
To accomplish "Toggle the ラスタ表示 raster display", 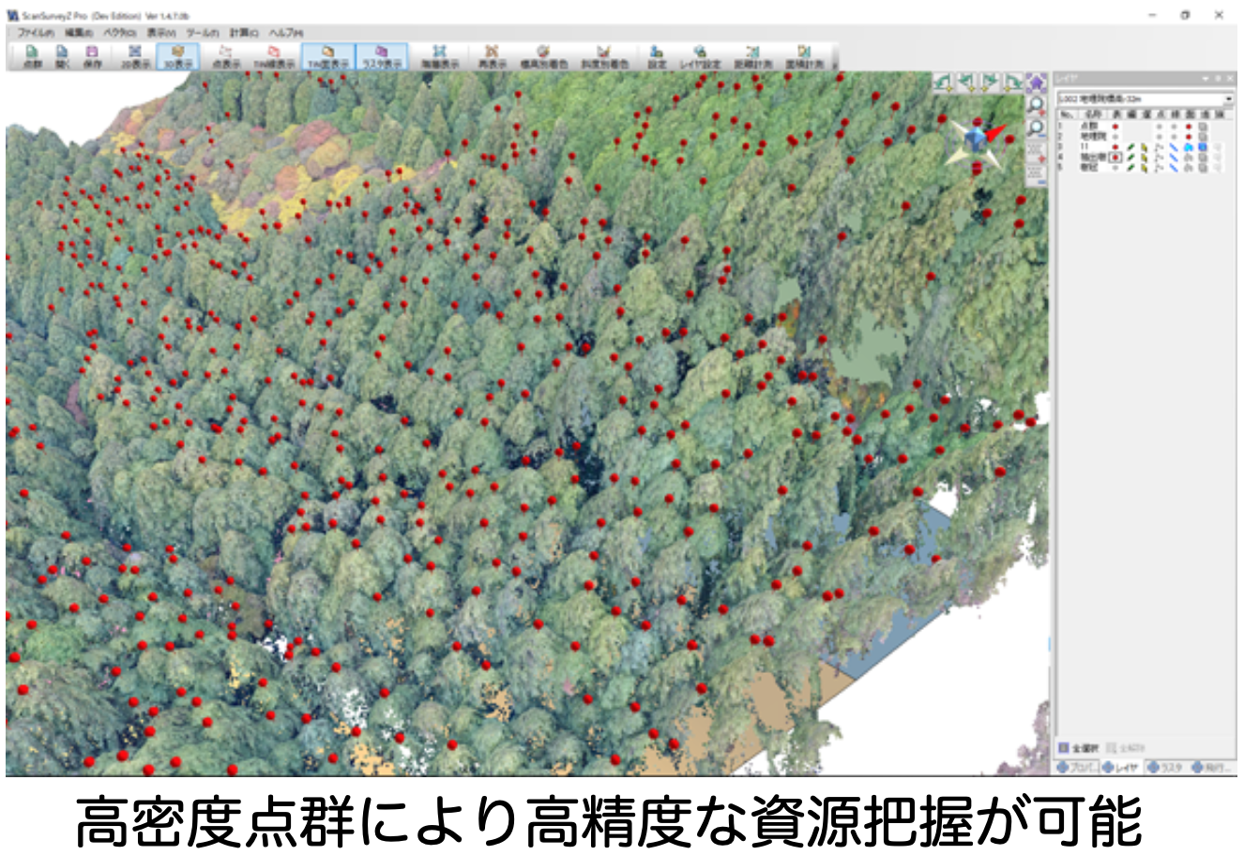I will tap(382, 56).
